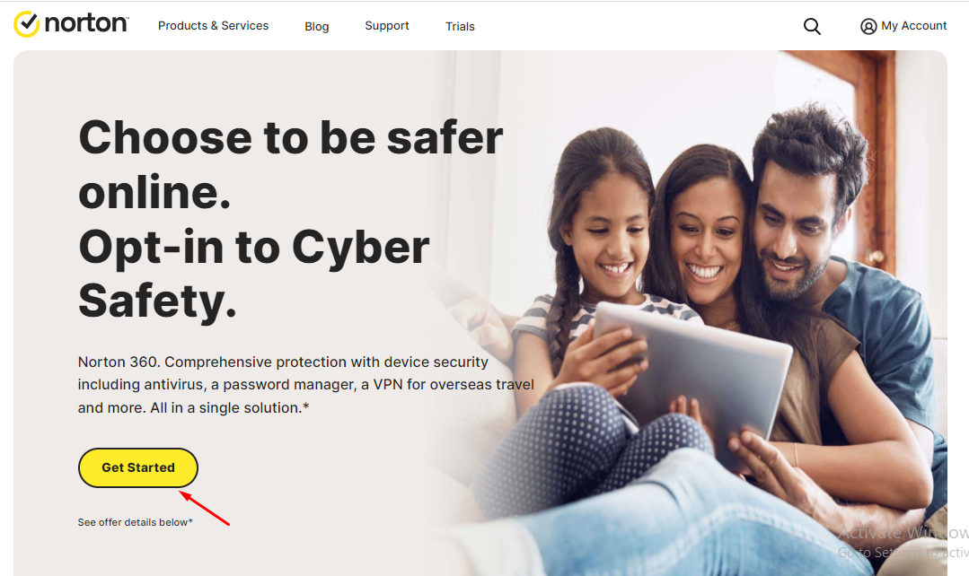
Task: Open the search magnifier icon
Action: coord(812,26)
